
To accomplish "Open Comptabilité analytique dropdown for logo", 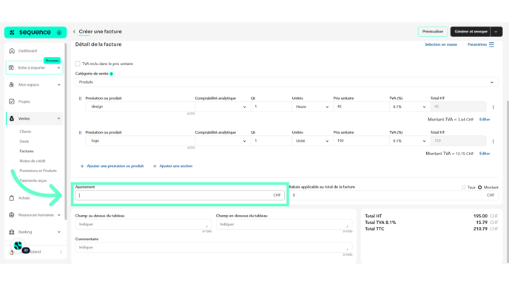I will click(x=223, y=140).
